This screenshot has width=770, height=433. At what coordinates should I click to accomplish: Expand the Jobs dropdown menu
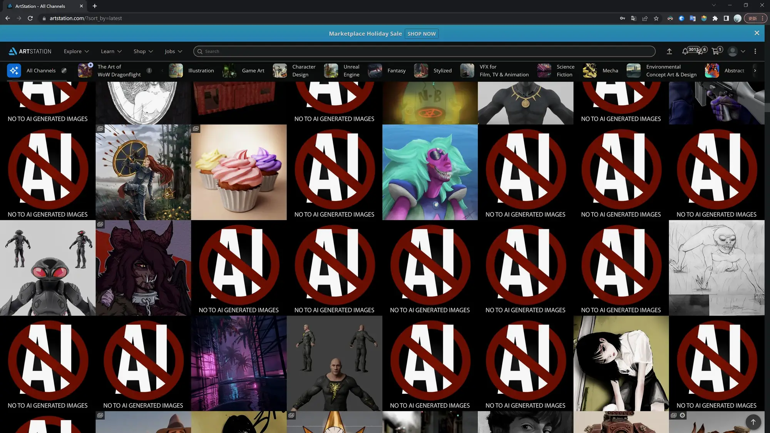pos(173,51)
